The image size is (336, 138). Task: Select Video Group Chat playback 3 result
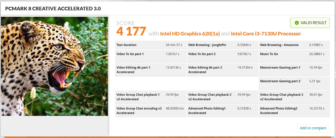(294, 97)
